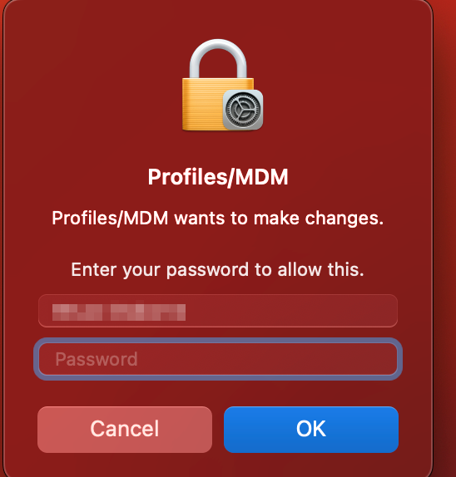Click blank dialog space above padlock

pos(218,18)
